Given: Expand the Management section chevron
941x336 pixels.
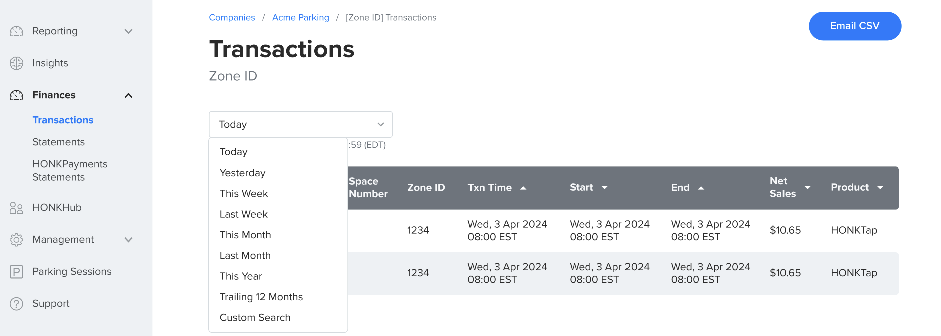Looking at the screenshot, I should point(129,239).
